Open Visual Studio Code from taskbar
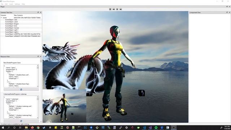The height and width of the screenshot is (130, 231). click(x=144, y=127)
